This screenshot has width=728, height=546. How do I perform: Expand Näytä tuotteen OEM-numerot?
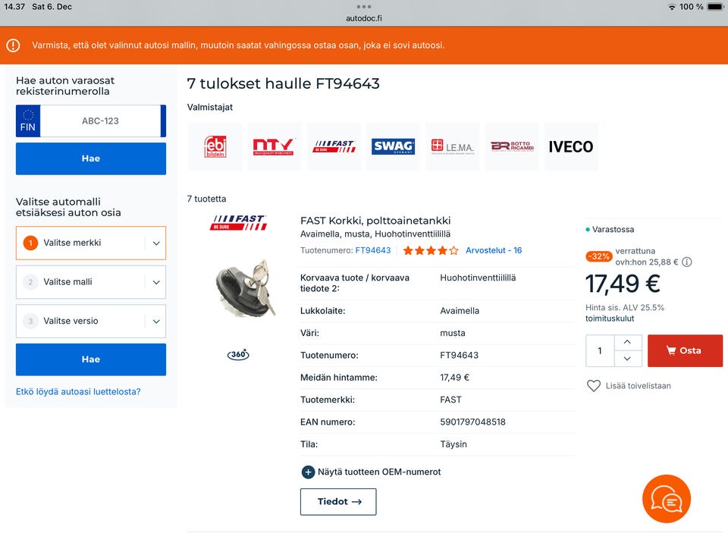(x=372, y=472)
